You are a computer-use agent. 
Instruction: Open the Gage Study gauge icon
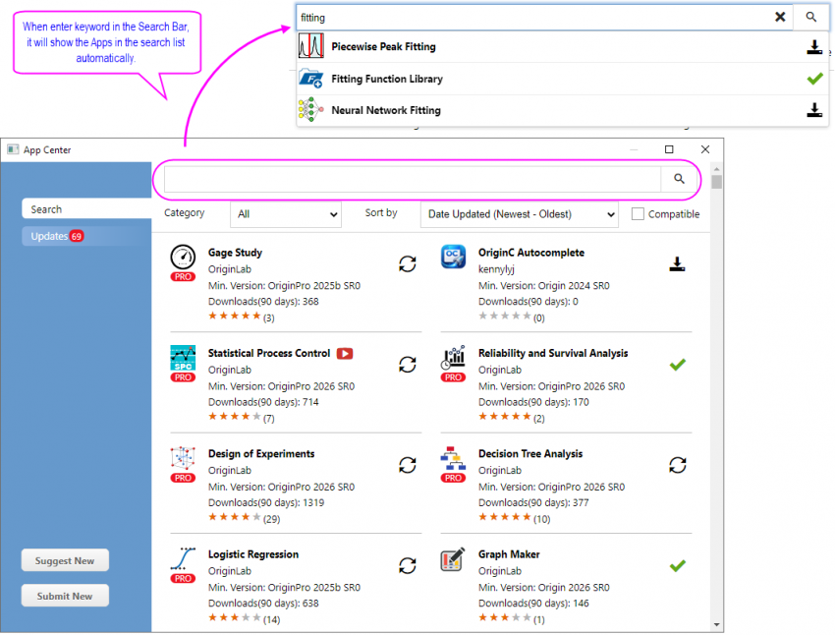pyautogui.click(x=183, y=258)
